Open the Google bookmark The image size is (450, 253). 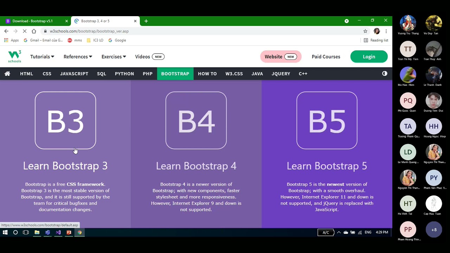coord(117,40)
